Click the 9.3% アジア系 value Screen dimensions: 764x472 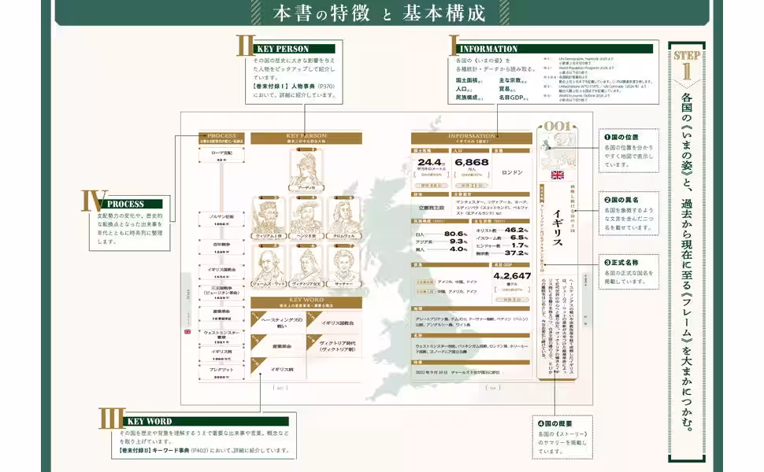pyautogui.click(x=458, y=242)
